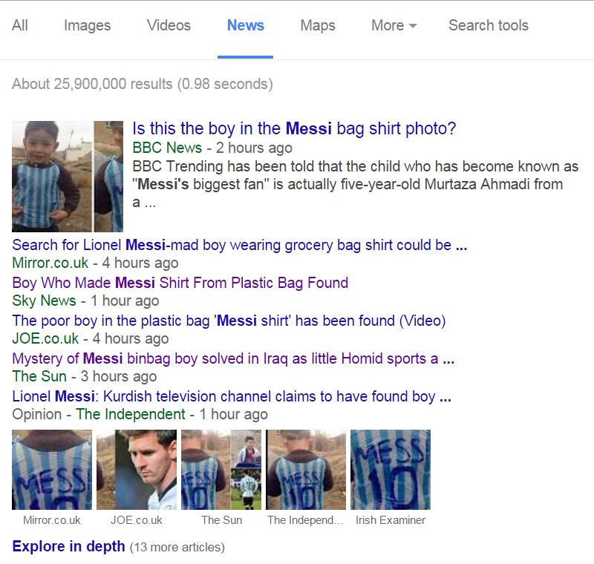Click the 'JOE.co.uk' caption under thumbnail
This screenshot has width=594, height=564.
pyautogui.click(x=137, y=520)
